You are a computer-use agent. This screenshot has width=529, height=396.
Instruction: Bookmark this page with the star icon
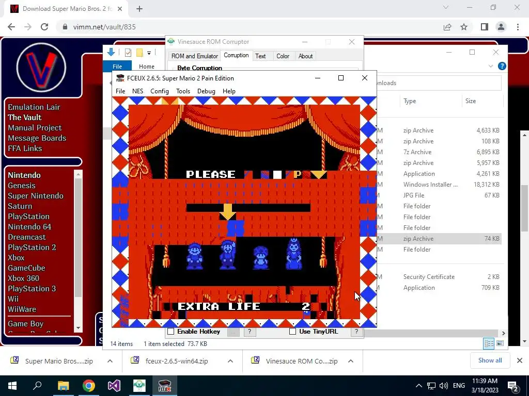(464, 27)
